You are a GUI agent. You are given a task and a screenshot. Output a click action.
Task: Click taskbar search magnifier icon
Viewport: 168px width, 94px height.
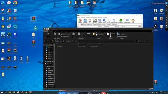(6, 92)
